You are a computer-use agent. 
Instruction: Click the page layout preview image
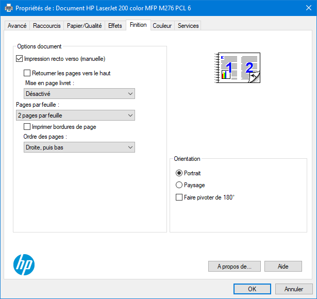tap(238, 68)
